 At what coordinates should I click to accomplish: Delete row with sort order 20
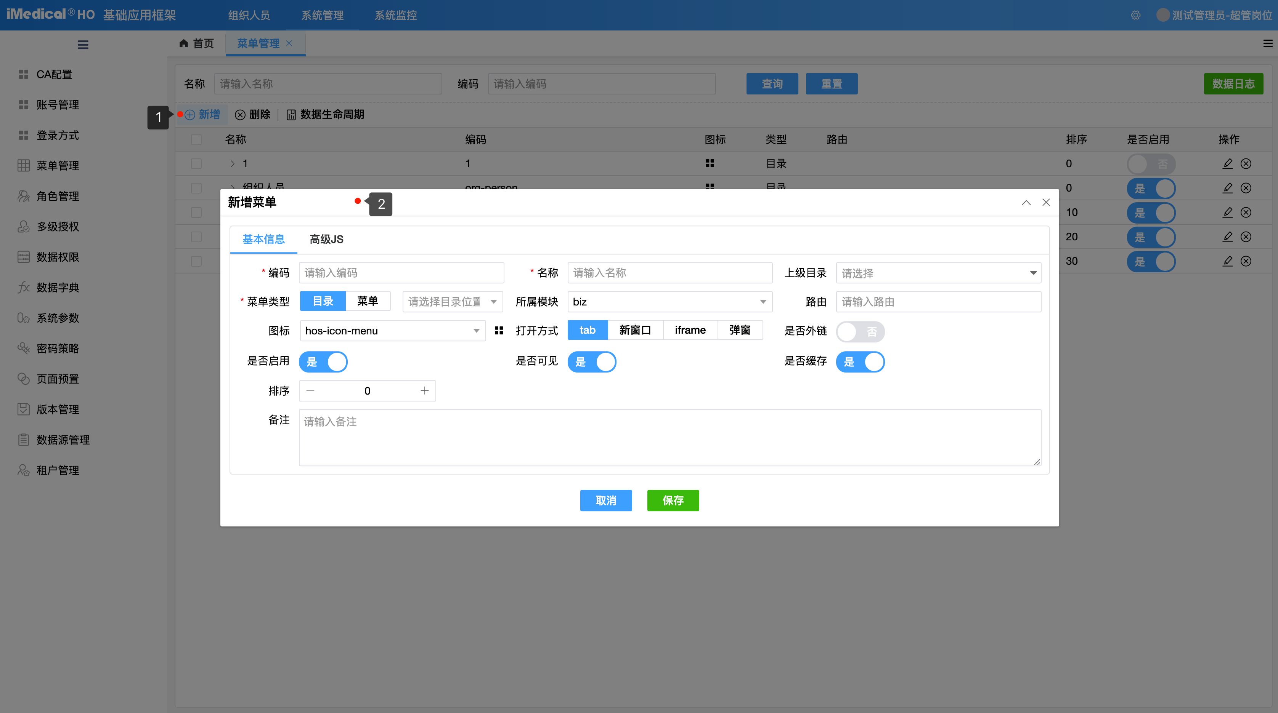[x=1246, y=237]
